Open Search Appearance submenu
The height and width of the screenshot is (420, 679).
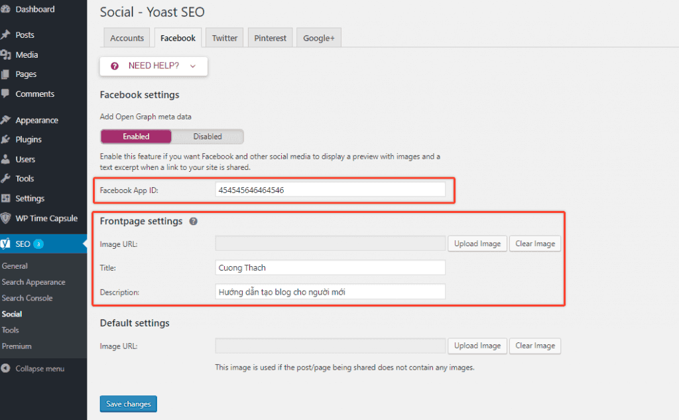(x=33, y=282)
